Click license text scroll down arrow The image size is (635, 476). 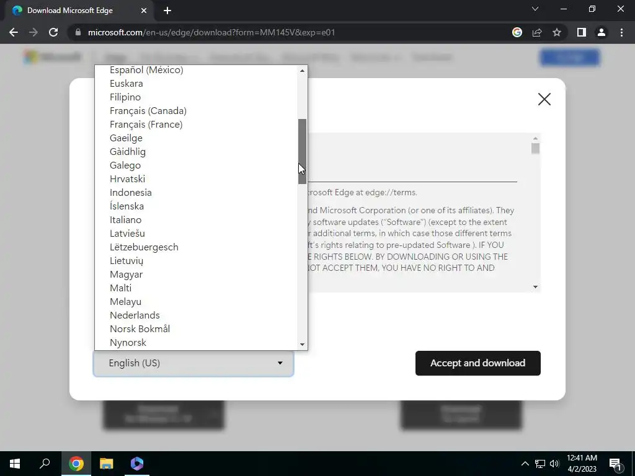(x=535, y=287)
